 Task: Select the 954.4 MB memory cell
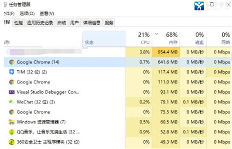pos(166,52)
